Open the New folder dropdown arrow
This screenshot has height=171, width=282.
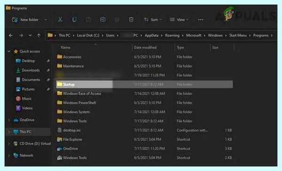(46, 20)
